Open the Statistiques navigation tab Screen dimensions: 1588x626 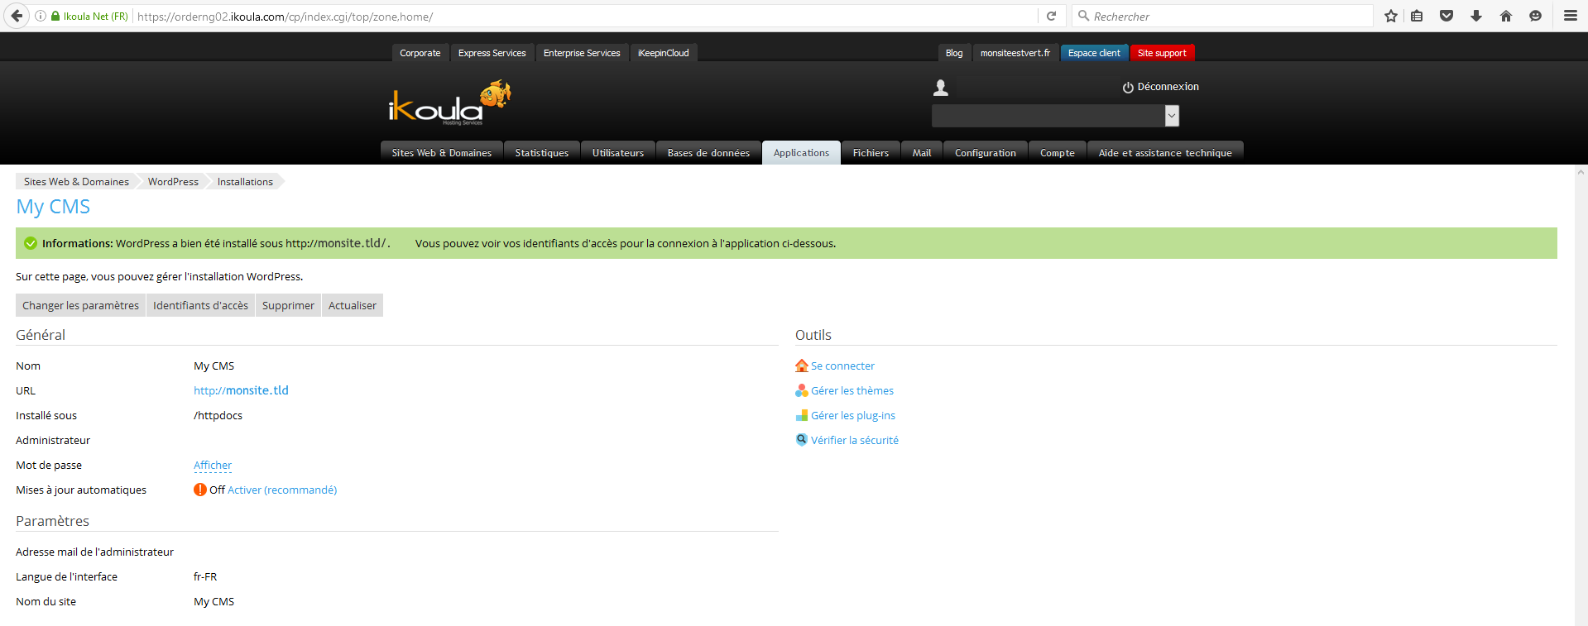click(541, 153)
